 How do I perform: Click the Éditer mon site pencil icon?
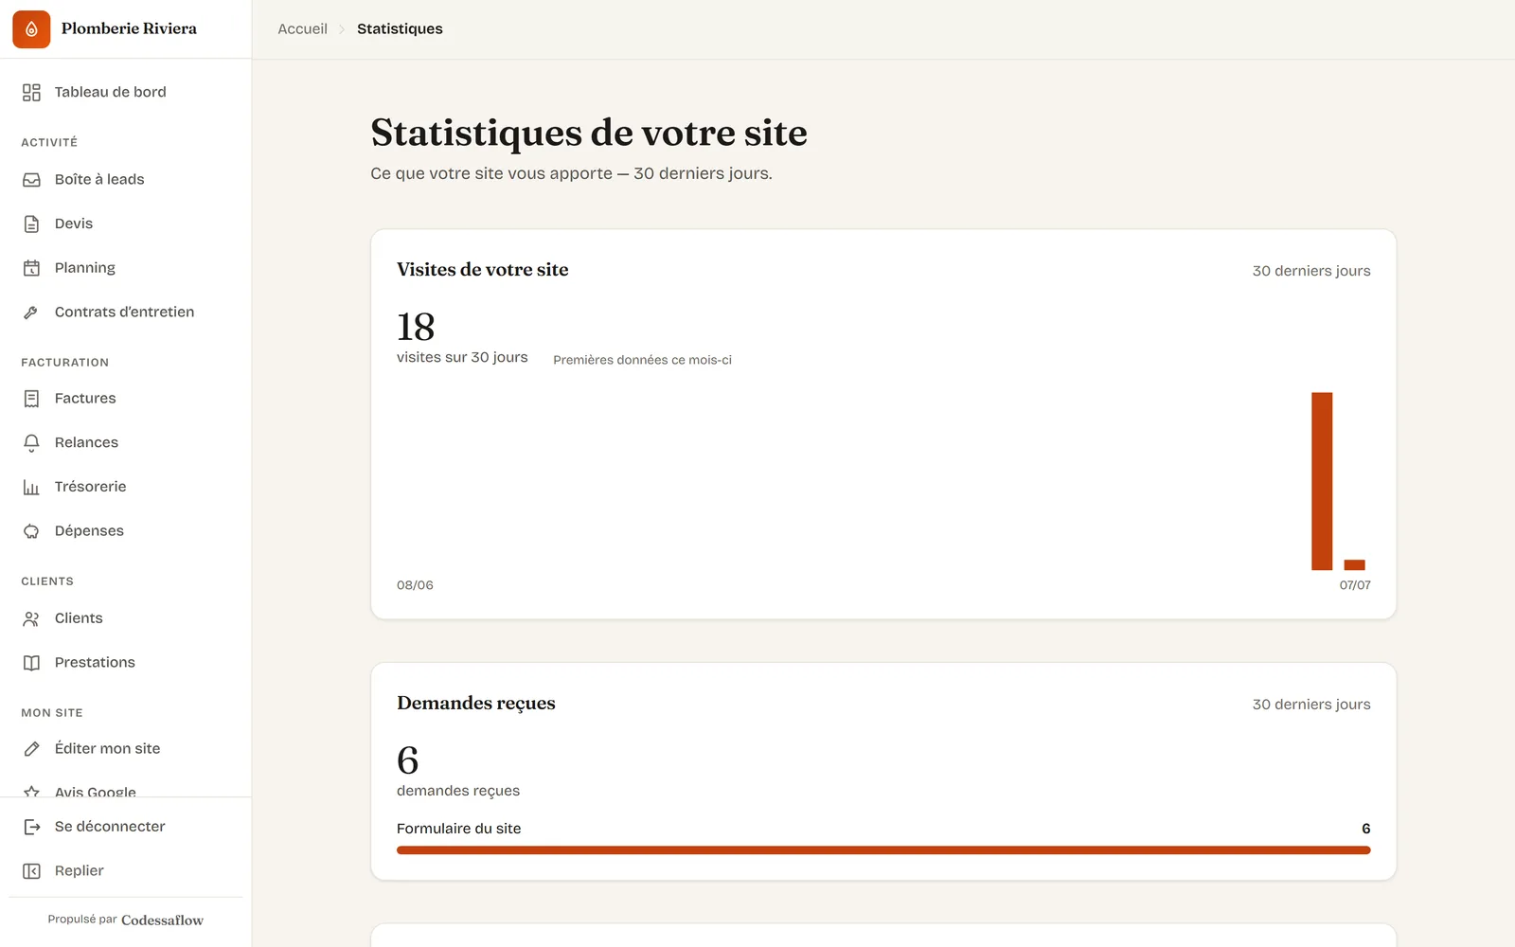coord(31,748)
